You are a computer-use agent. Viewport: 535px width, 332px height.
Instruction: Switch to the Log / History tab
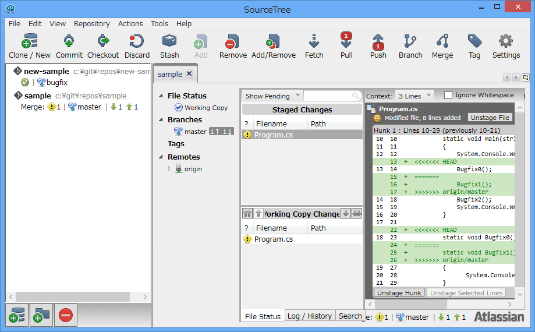point(310,316)
